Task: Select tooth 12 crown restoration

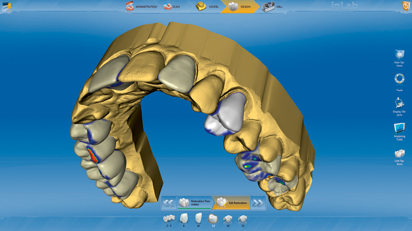Action: click(x=213, y=220)
